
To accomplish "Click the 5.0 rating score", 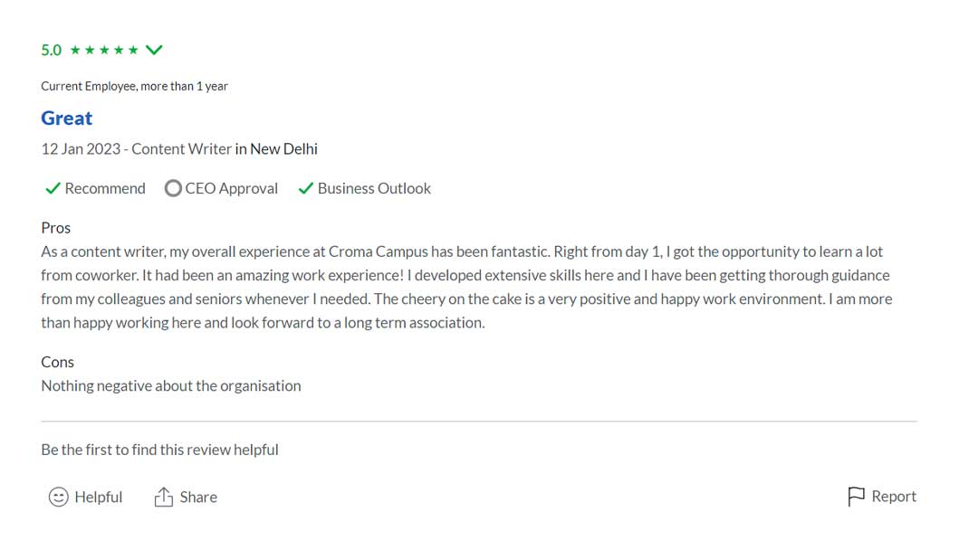I will 52,50.
